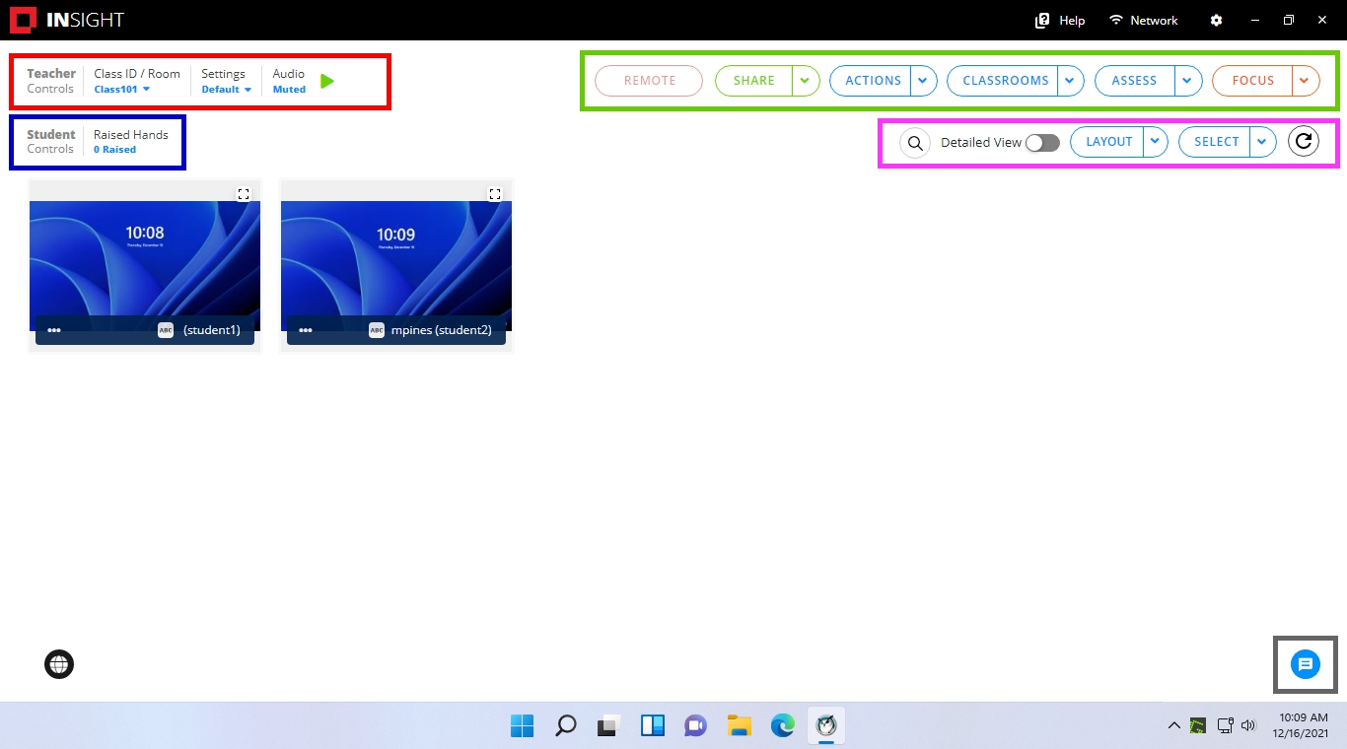Image resolution: width=1347 pixels, height=749 pixels.
Task: Open the chat bubble icon
Action: 1305,664
